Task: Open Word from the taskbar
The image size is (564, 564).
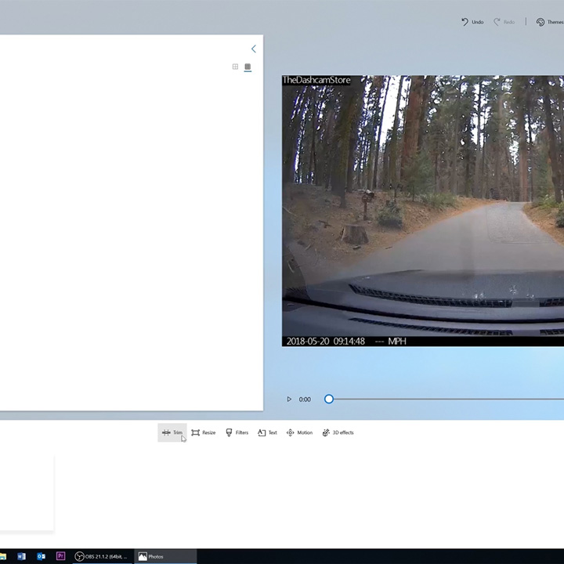Action: pyautogui.click(x=21, y=556)
